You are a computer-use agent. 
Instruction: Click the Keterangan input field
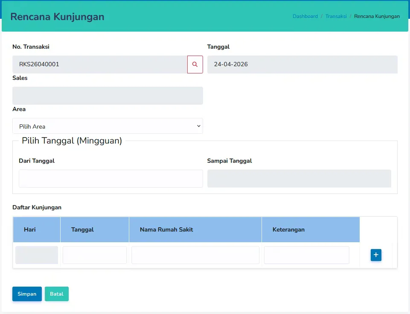(306, 255)
